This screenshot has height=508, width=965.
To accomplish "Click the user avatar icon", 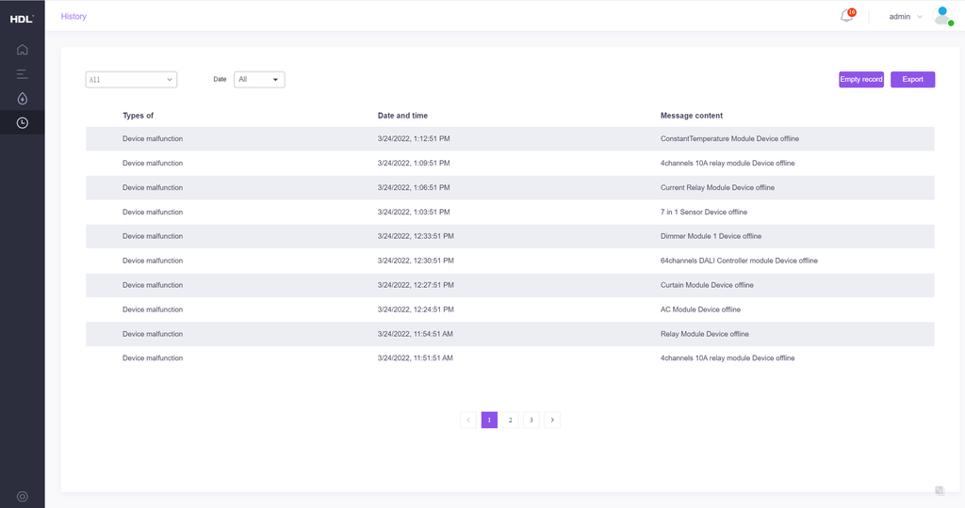I will [942, 16].
